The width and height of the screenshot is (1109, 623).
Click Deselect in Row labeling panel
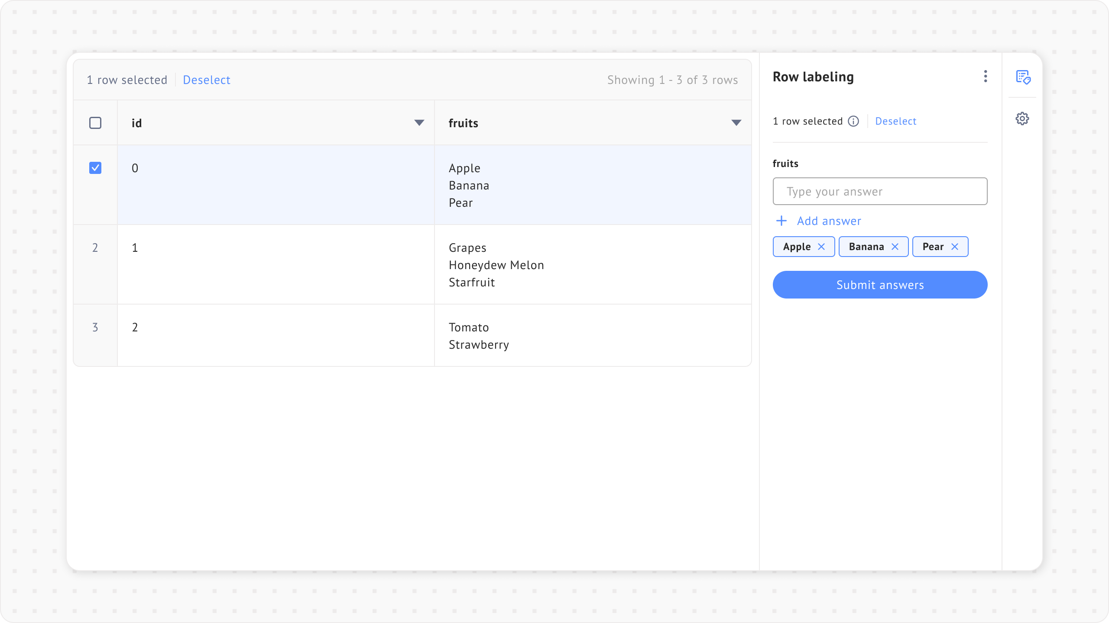(x=895, y=121)
